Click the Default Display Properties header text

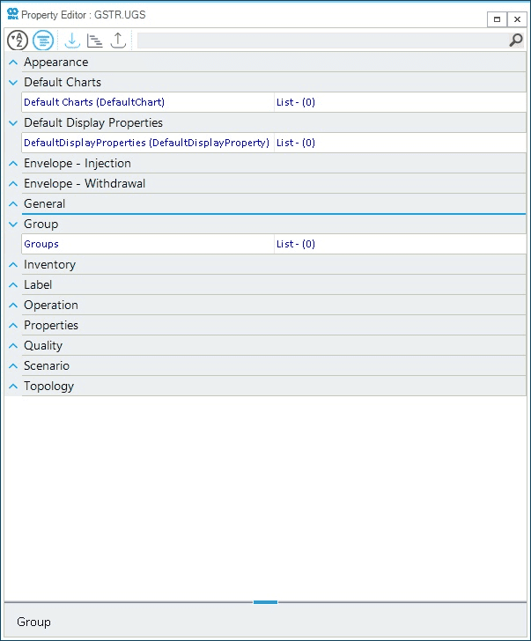(93, 123)
